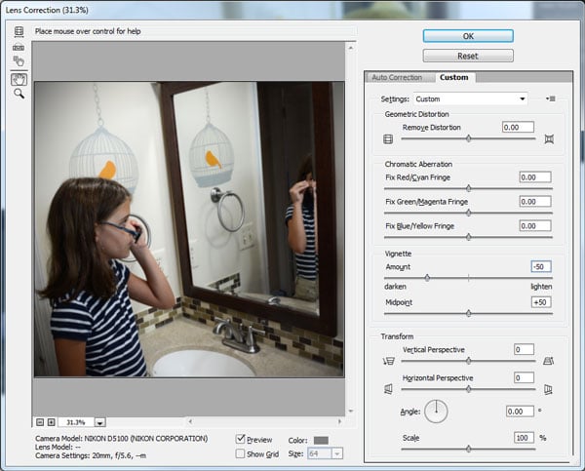Click the Vignette Amount input field
This screenshot has width=585, height=471.
click(x=541, y=266)
